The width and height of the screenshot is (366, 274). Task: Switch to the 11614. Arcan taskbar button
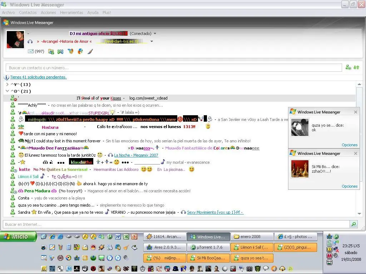click(x=165, y=237)
